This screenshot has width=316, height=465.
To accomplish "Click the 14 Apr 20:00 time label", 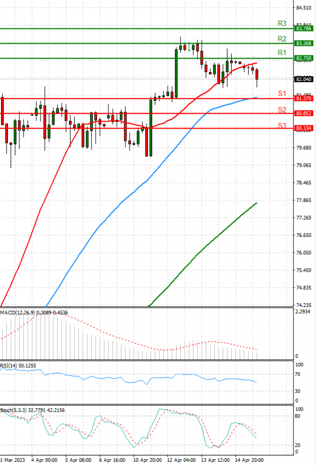I will [249, 460].
